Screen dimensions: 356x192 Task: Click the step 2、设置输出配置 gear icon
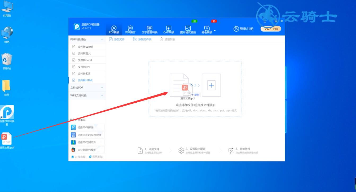click(x=181, y=151)
